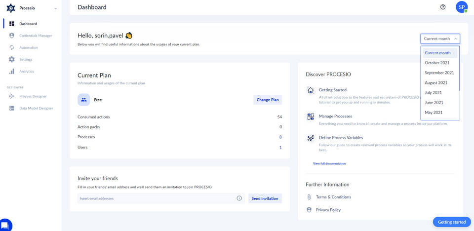Image resolution: width=474 pixels, height=231 pixels.
Task: Select July 2021 option
Action: 440,92
